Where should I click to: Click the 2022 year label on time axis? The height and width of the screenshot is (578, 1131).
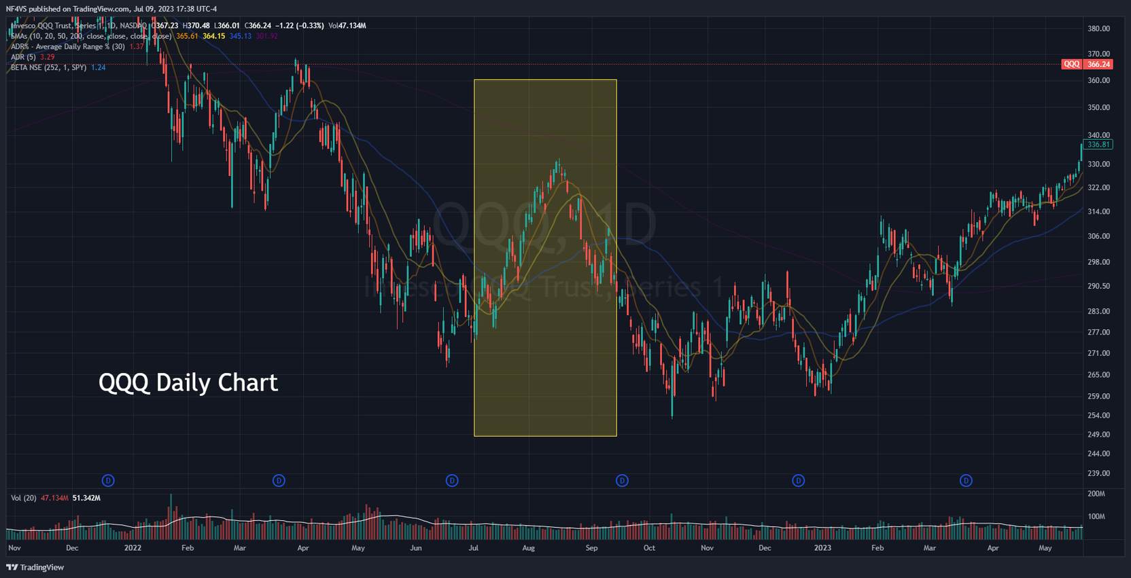click(x=133, y=547)
